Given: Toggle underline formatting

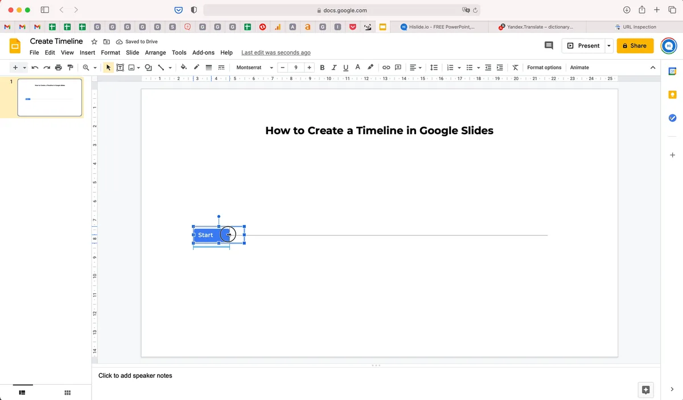Looking at the screenshot, I should [x=345, y=68].
